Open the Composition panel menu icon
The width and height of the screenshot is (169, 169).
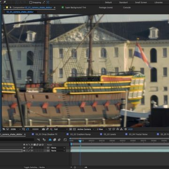coord(54,8)
